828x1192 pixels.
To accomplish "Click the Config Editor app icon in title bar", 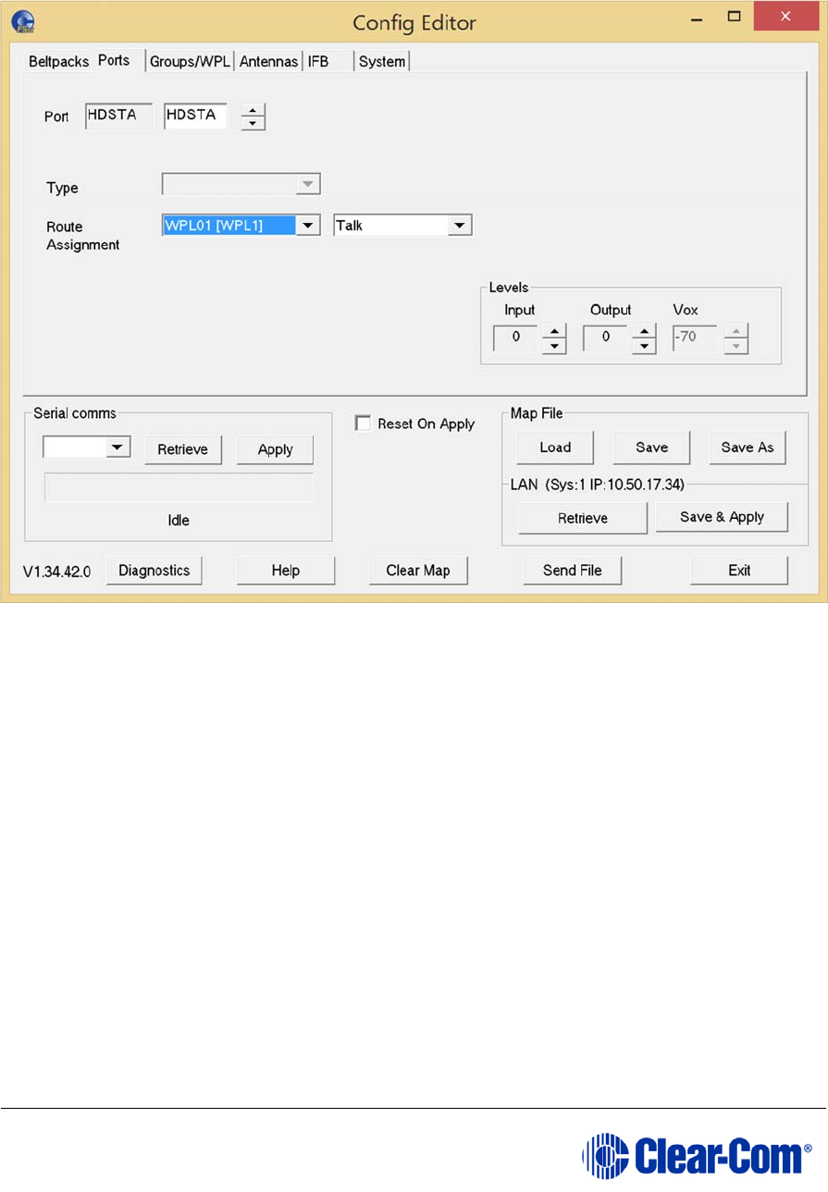I will [x=24, y=20].
